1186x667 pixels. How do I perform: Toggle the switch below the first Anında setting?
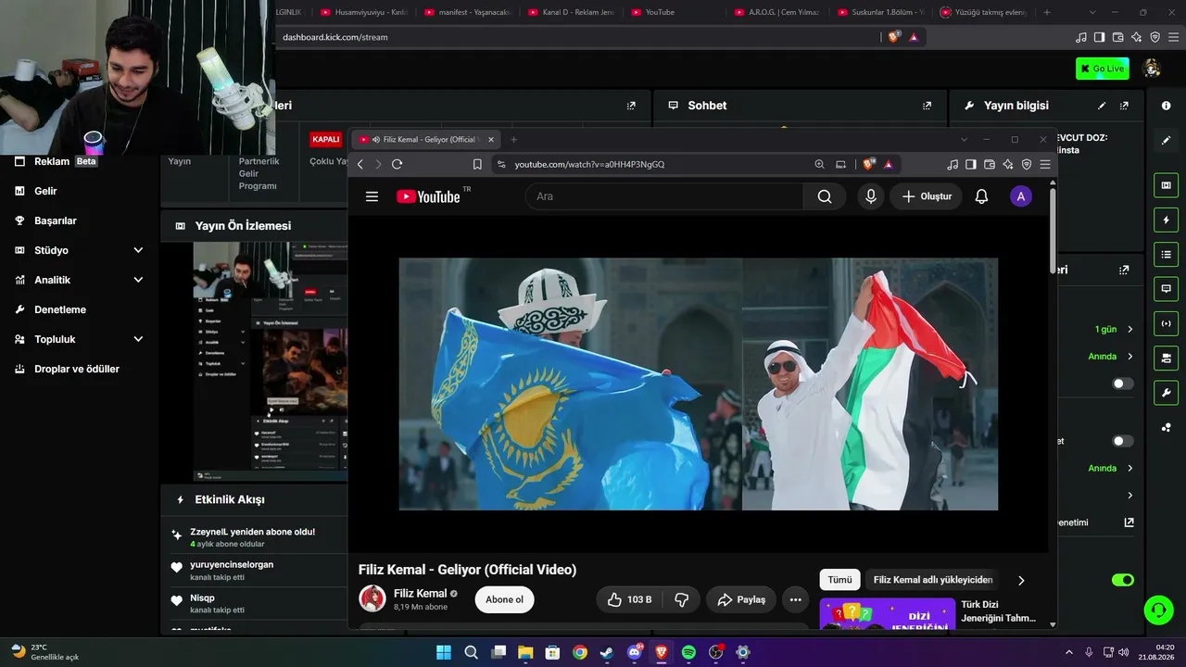(x=1123, y=384)
